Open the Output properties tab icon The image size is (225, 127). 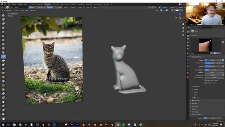coord(188,39)
